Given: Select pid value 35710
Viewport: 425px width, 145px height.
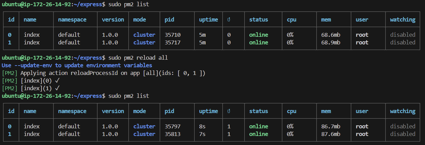Looking at the screenshot, I should (173, 35).
